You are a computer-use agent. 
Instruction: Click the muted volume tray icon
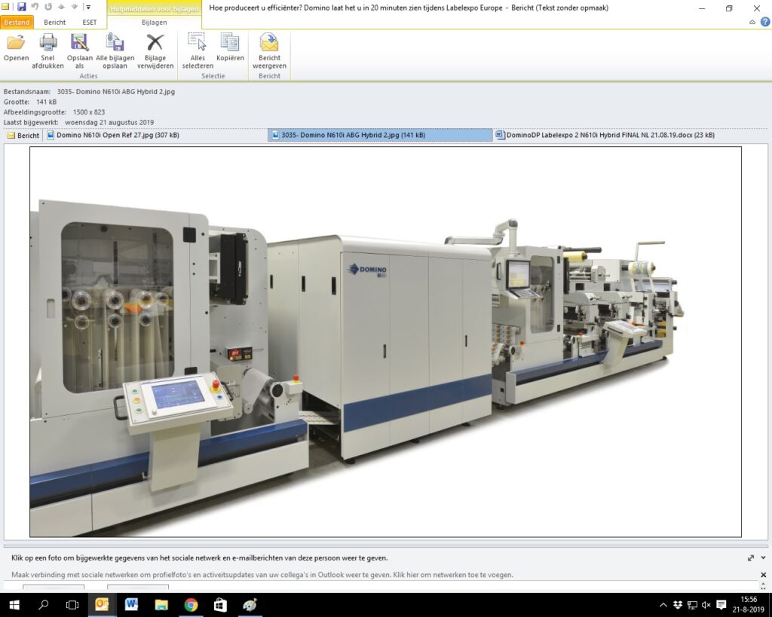coord(706,605)
